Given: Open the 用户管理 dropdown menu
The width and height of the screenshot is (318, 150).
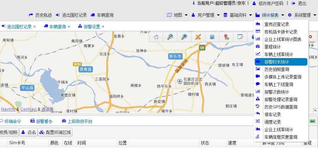Looking at the screenshot, I should [x=205, y=15].
